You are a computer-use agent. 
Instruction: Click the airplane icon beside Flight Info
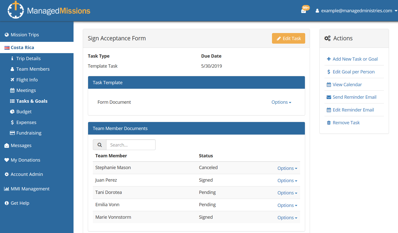[12, 80]
